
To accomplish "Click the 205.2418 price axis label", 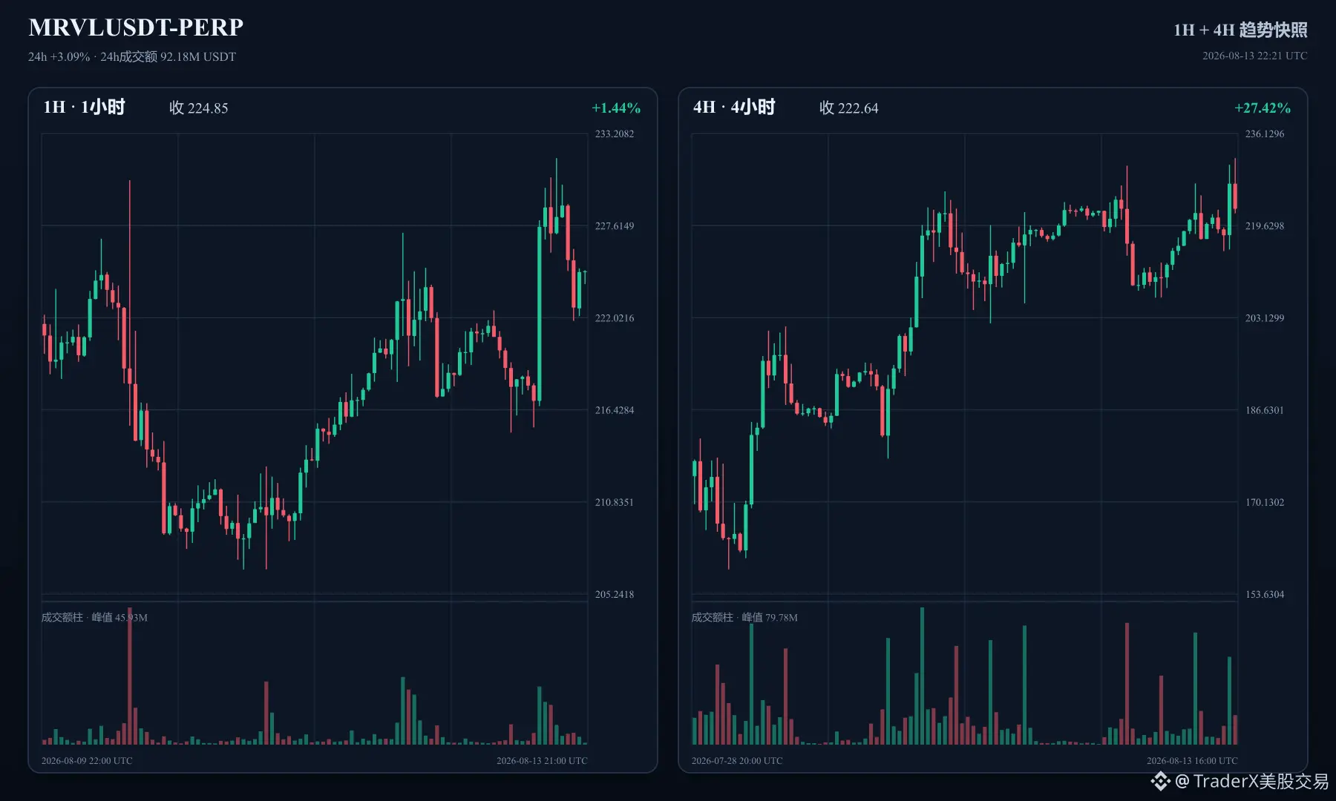I will point(615,594).
